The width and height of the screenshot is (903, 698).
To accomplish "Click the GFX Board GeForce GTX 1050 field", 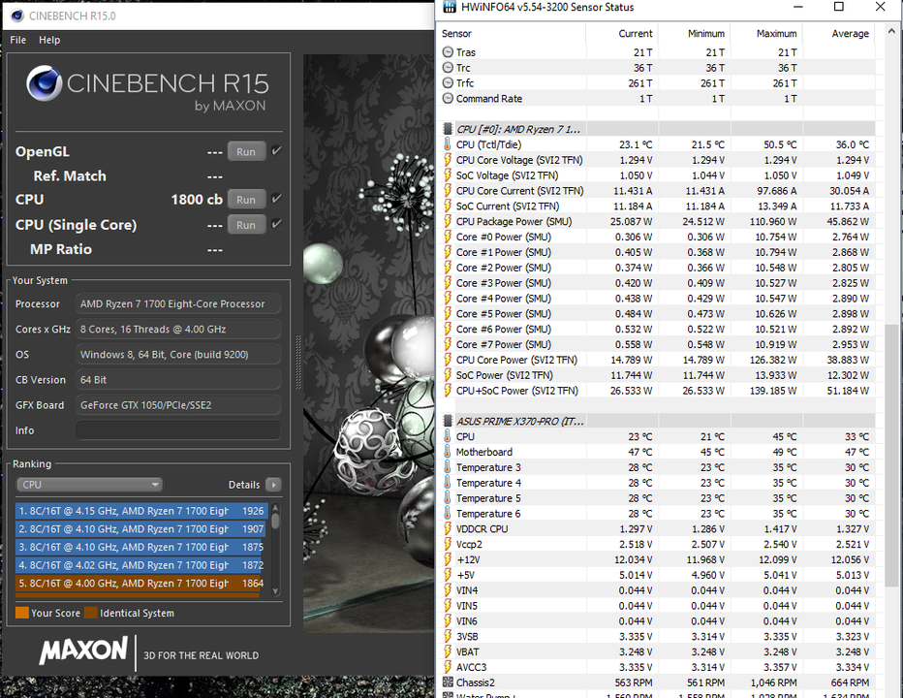I will pyautogui.click(x=178, y=405).
